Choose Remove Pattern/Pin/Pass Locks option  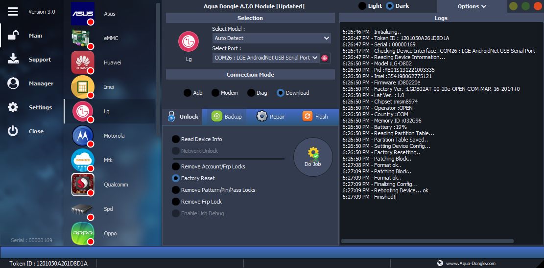click(x=176, y=190)
